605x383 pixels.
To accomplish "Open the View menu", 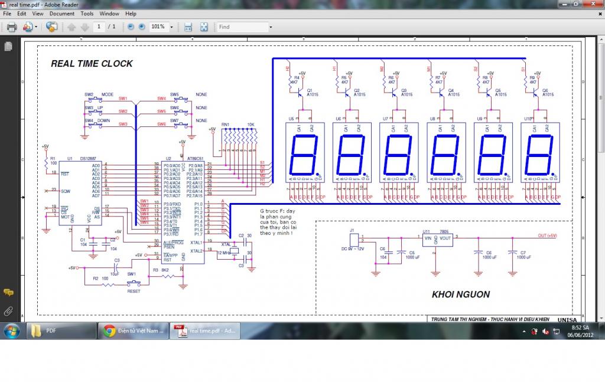I will [x=37, y=14].
